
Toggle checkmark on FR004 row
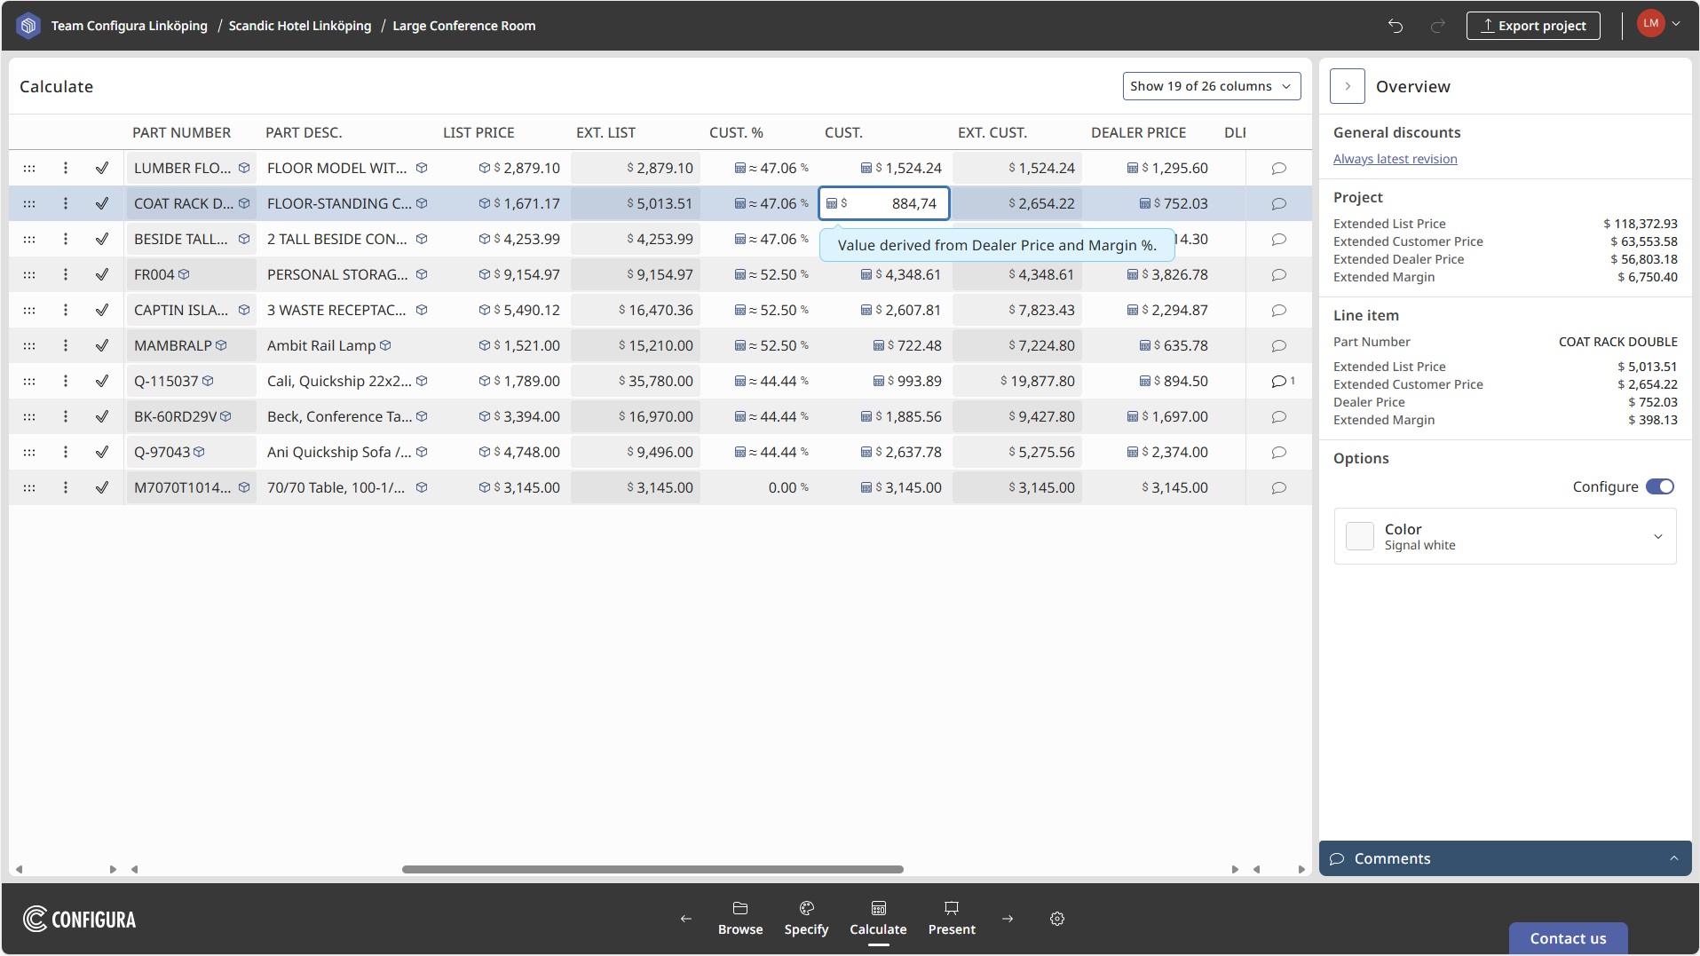click(x=102, y=274)
